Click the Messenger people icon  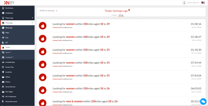pyautogui.click(x=3, y=23)
